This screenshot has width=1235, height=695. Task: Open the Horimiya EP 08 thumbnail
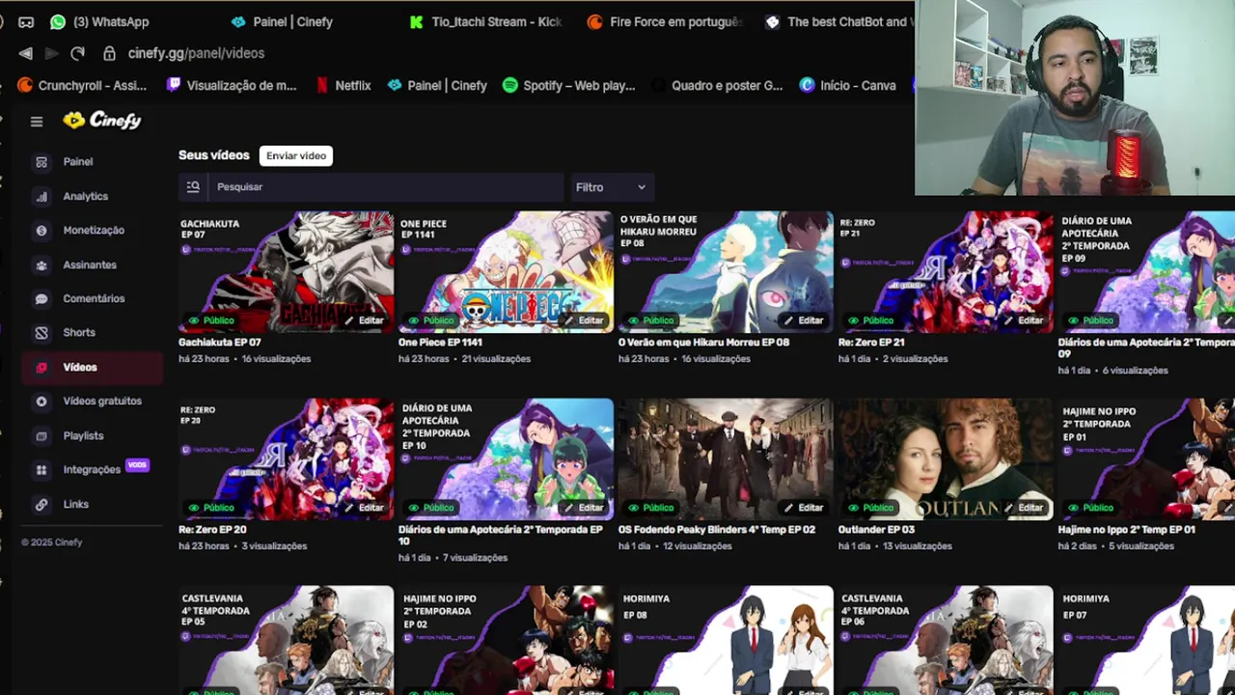tap(726, 640)
